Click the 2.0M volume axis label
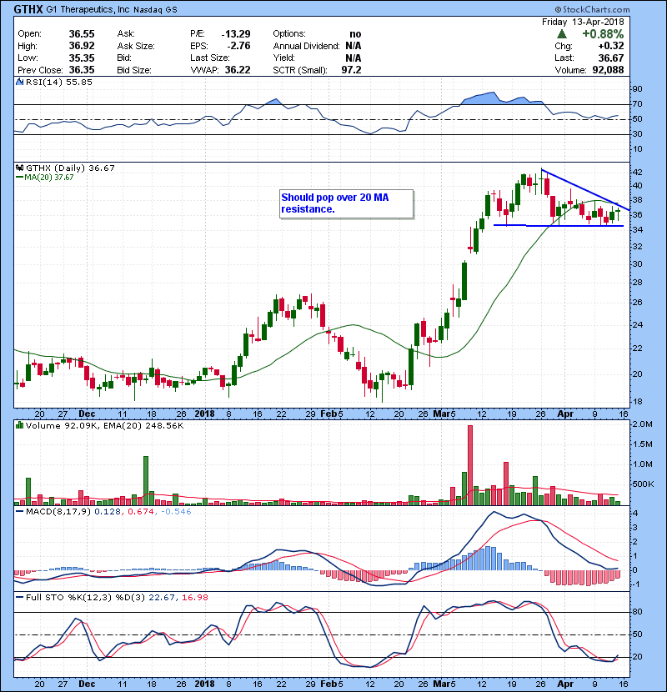667x692 pixels. click(643, 424)
